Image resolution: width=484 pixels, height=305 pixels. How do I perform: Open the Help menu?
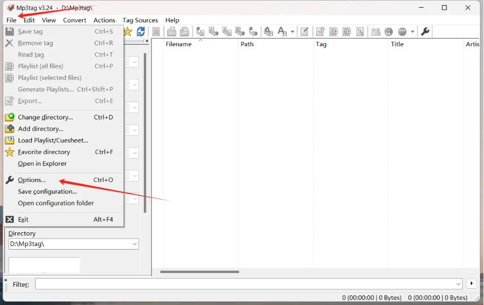(172, 20)
